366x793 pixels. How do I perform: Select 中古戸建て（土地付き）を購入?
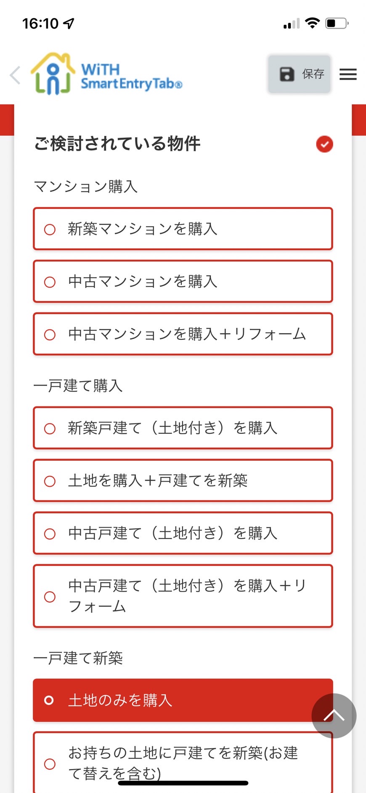coord(183,533)
